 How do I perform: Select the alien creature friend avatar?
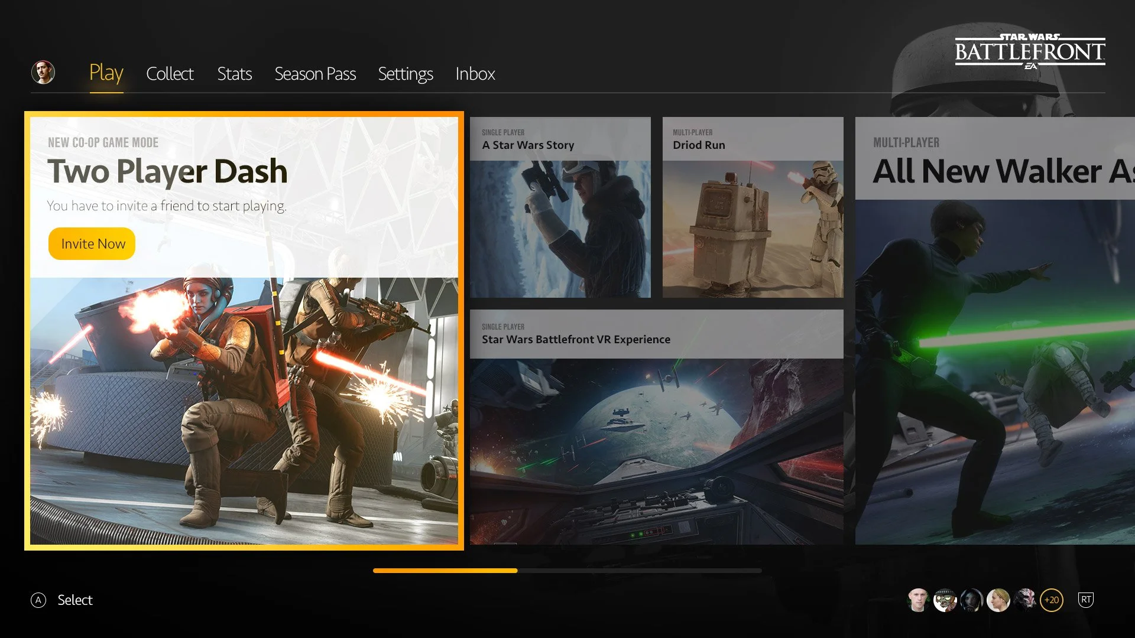pos(1025,600)
